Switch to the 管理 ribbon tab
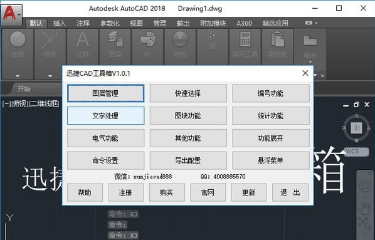 (x=159, y=23)
